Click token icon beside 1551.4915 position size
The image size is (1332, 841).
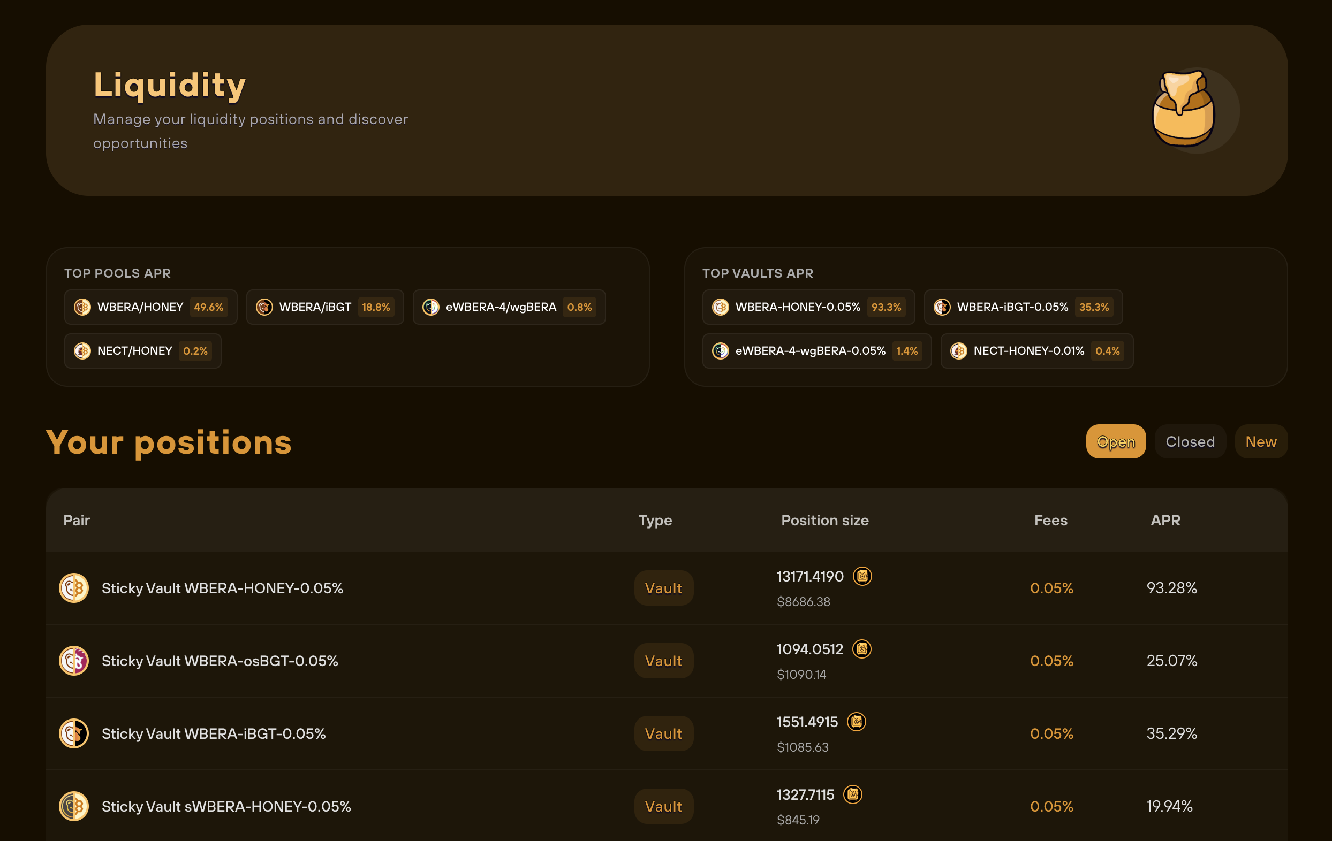point(856,722)
